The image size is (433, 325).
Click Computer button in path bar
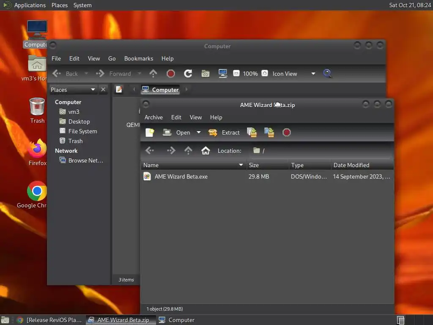click(160, 90)
